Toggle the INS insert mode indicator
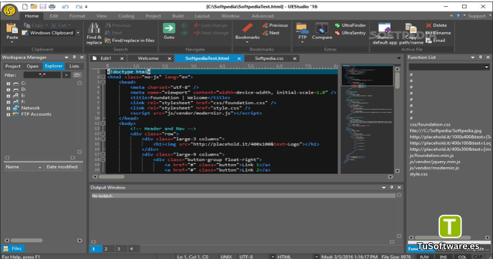 443,257
